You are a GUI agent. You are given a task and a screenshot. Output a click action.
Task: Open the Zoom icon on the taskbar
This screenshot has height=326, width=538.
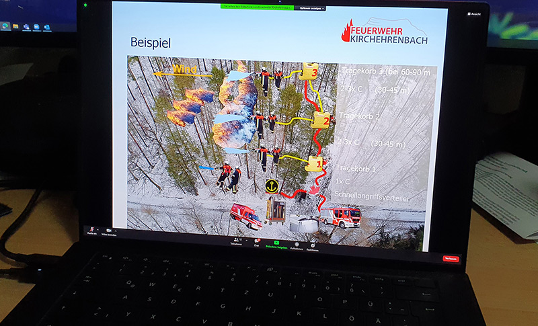pyautogui.click(x=37, y=27)
